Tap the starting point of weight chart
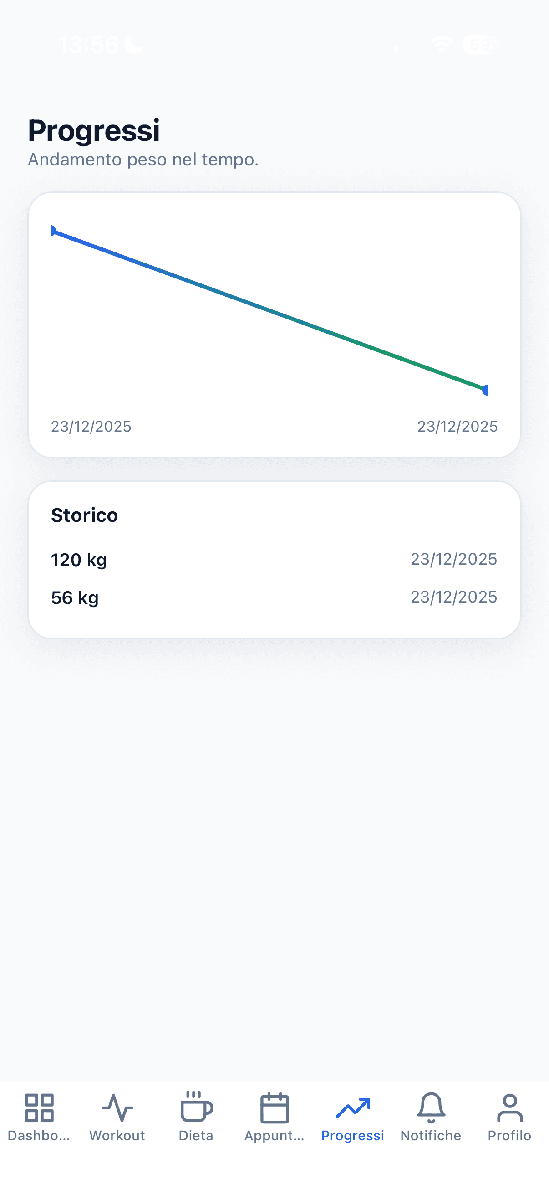The height and width of the screenshot is (1195, 549). click(x=53, y=231)
